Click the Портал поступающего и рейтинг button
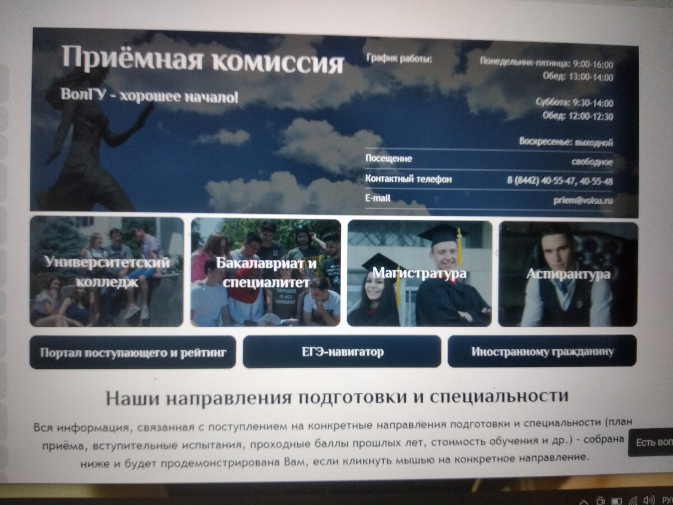The width and height of the screenshot is (673, 505). 133,352
